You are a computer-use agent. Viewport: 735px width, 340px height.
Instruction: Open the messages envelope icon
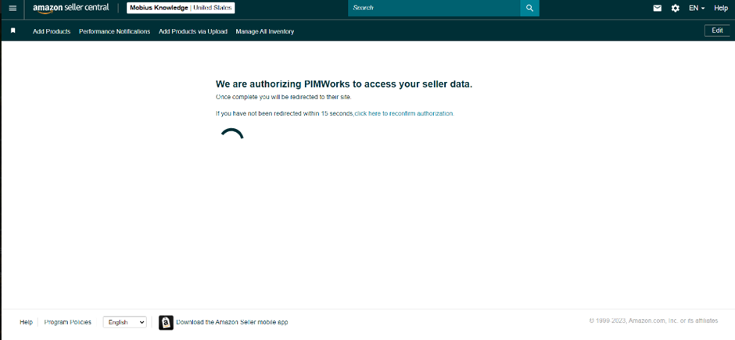657,8
